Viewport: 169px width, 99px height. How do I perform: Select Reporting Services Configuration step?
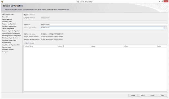coord(11,35)
